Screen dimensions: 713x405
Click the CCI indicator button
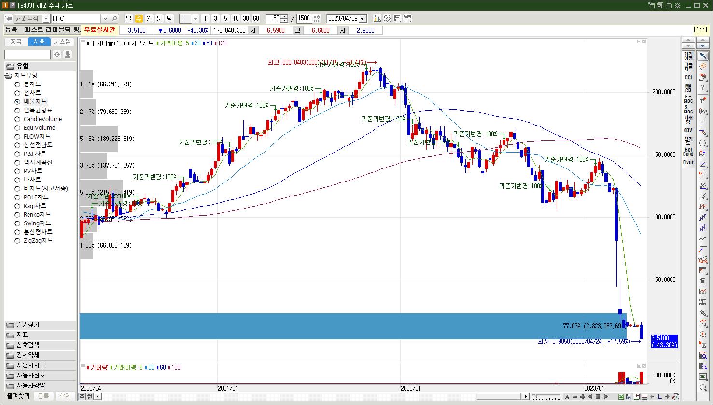coord(688,77)
